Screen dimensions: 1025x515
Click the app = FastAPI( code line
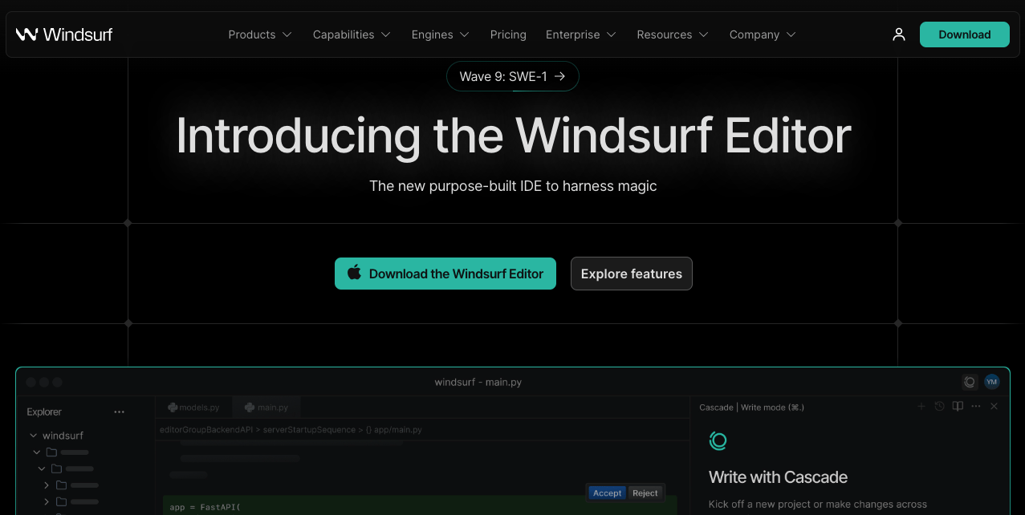coord(205,507)
